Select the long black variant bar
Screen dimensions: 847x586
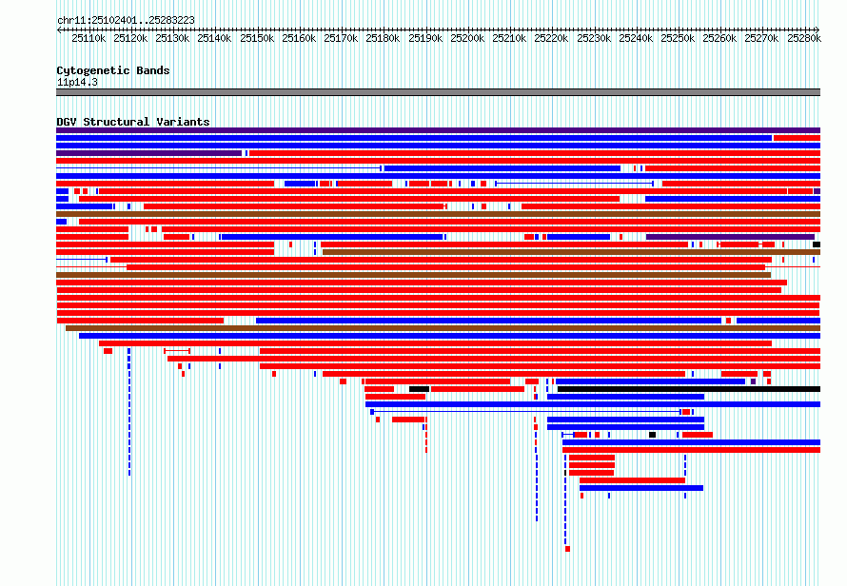click(689, 389)
